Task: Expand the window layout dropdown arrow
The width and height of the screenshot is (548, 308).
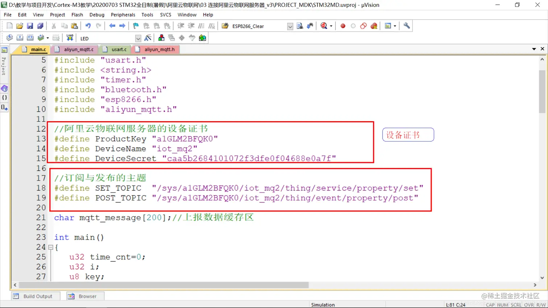Action: pos(395,26)
